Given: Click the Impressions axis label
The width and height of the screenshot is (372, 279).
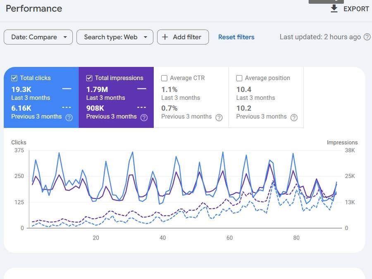Looking at the screenshot, I should click(342, 142).
